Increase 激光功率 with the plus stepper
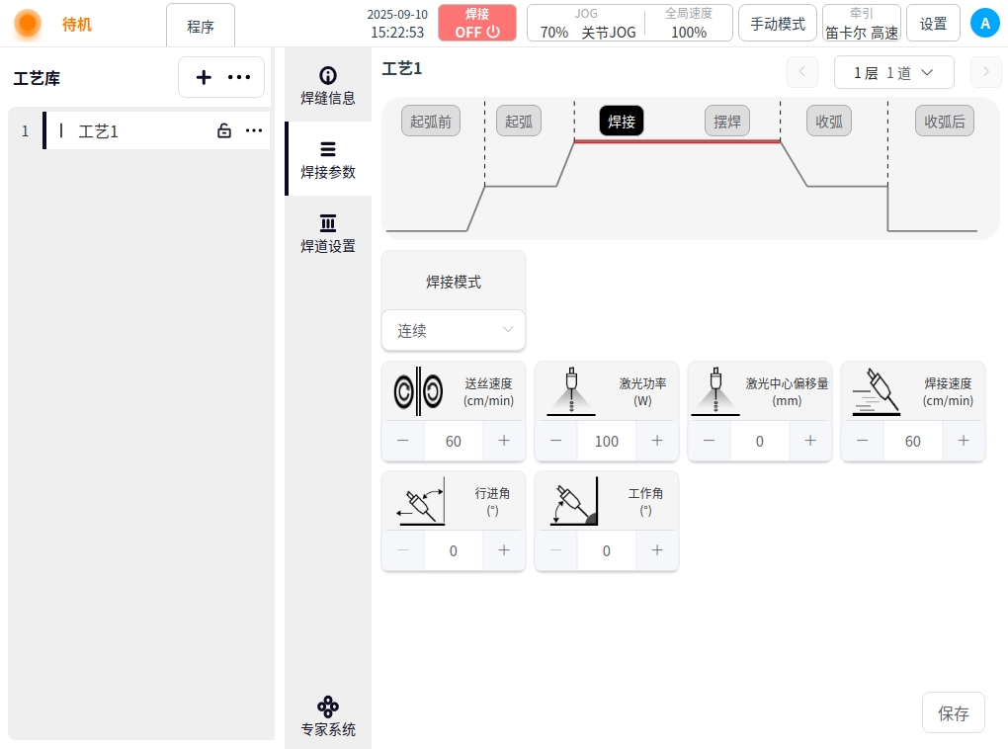The width and height of the screenshot is (1008, 749). coord(657,441)
